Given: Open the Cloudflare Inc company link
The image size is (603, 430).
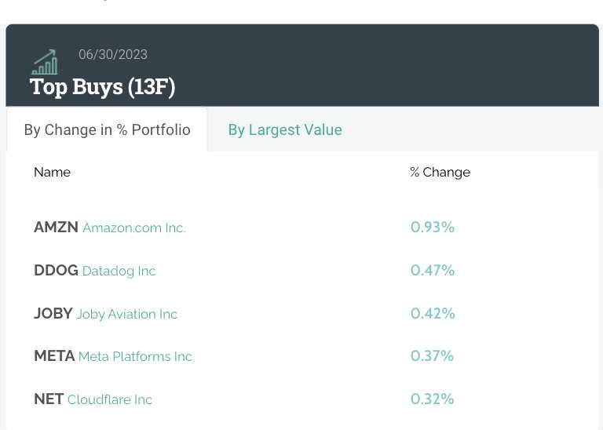Looking at the screenshot, I should click(110, 400).
